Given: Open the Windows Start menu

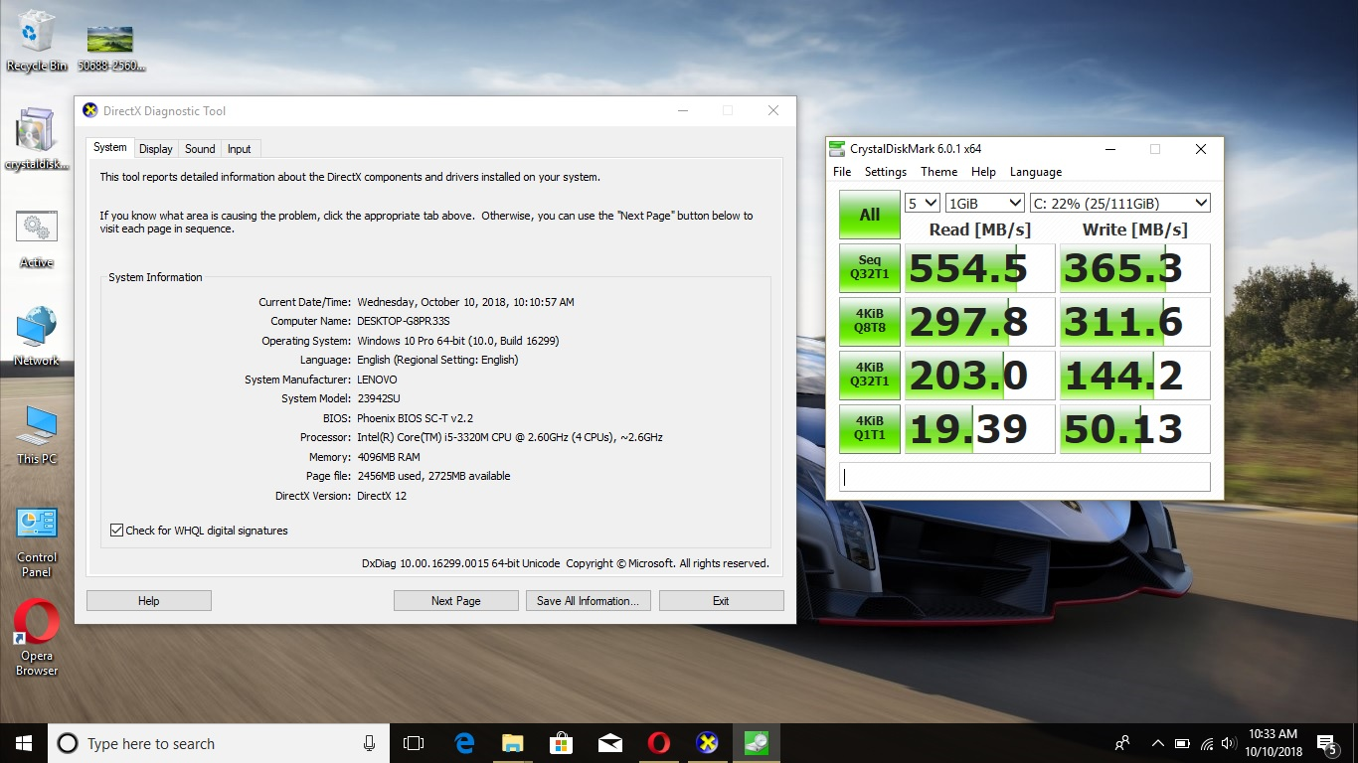Looking at the screenshot, I should (x=24, y=743).
